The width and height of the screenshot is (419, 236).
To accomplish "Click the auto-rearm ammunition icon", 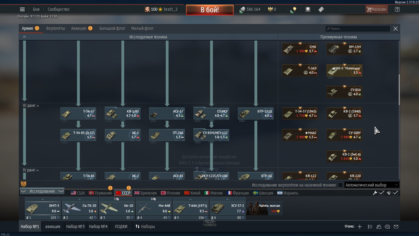I will [x=389, y=193].
